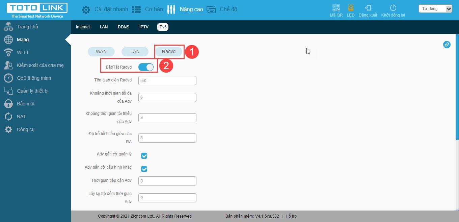Click the Copyright 2021 Zioncom text
The height and width of the screenshot is (222, 459).
coord(145,216)
